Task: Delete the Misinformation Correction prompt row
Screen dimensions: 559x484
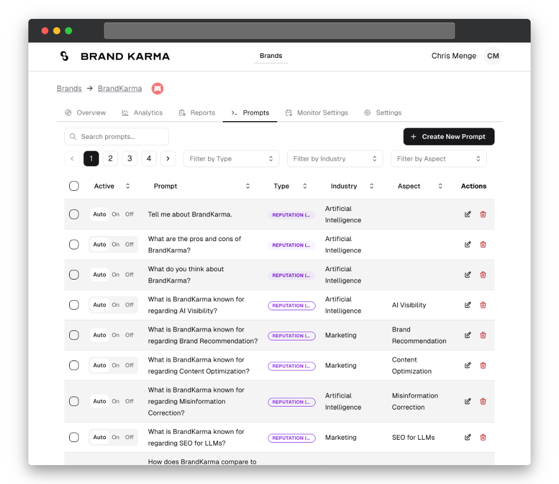Action: pyautogui.click(x=483, y=401)
